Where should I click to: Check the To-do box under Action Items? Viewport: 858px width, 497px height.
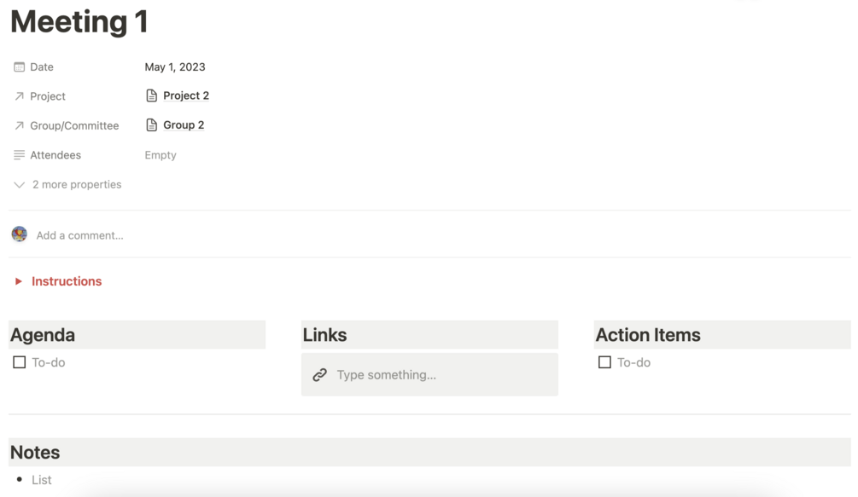(x=604, y=362)
